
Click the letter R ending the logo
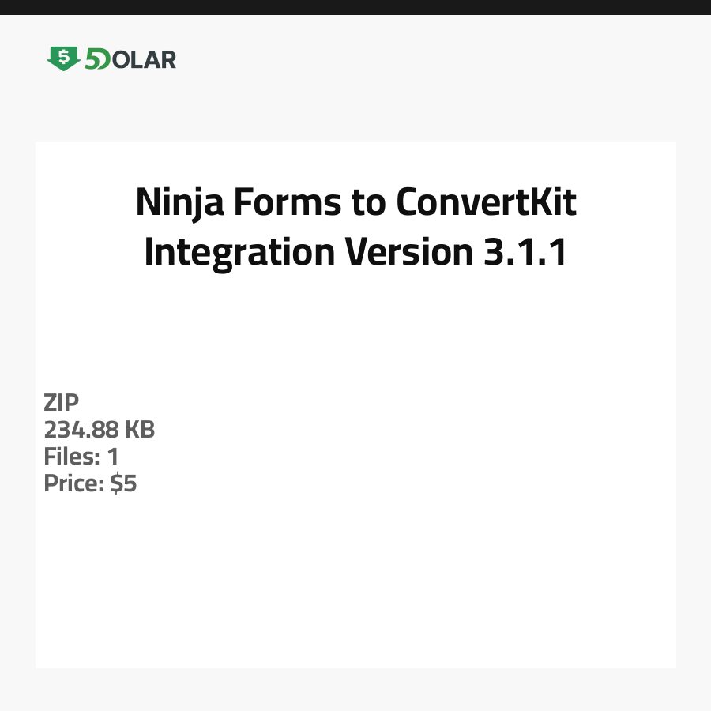click(167, 59)
